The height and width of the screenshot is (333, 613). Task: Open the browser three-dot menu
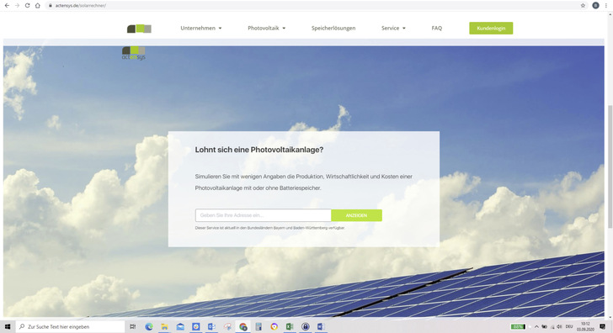[606, 5]
